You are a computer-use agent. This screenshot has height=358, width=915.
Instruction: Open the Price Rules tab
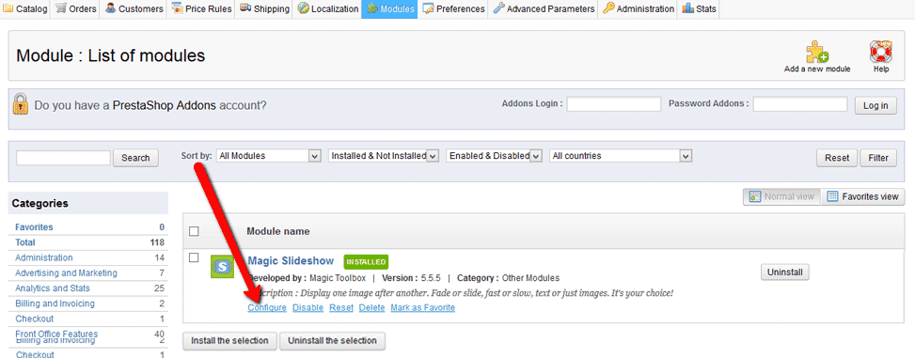coord(201,8)
